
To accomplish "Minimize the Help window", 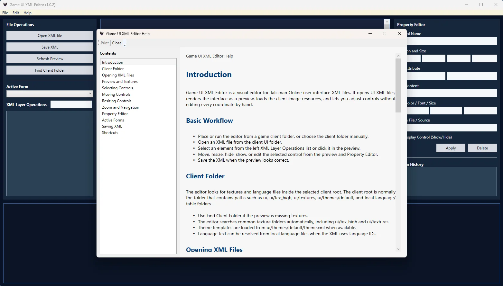I will [370, 33].
